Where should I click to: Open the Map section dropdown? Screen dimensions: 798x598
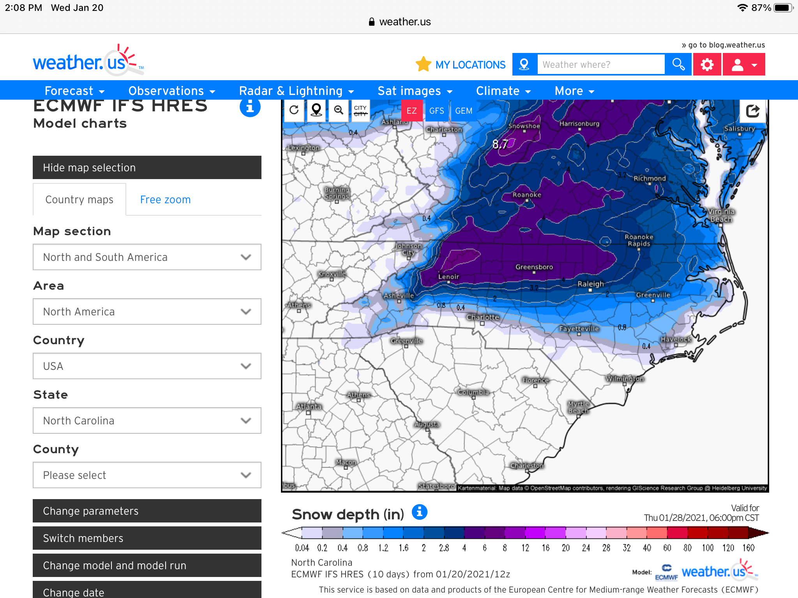point(147,257)
